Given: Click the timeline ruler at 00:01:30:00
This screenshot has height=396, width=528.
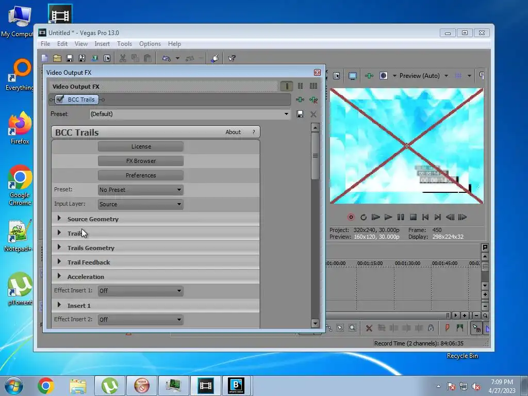Looking at the screenshot, I should pos(407,263).
